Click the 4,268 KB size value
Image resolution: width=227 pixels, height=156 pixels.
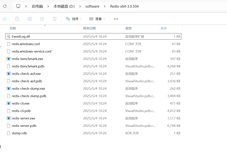(174, 66)
